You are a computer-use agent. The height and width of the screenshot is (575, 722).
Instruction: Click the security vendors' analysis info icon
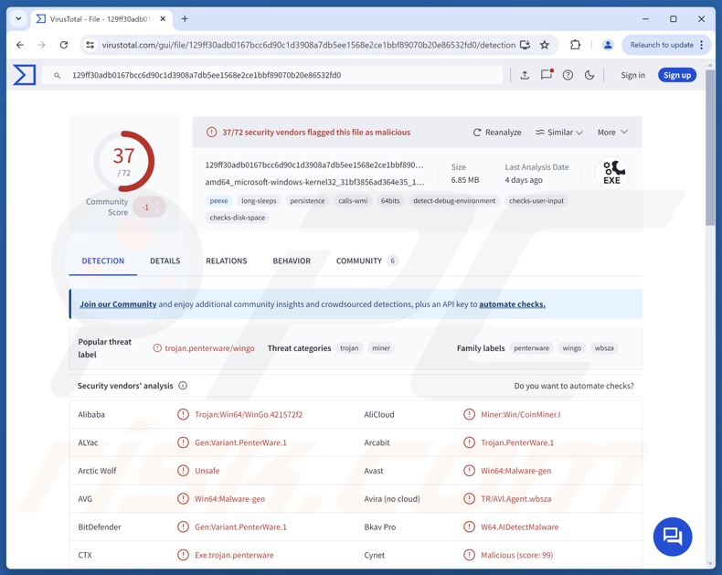click(183, 386)
